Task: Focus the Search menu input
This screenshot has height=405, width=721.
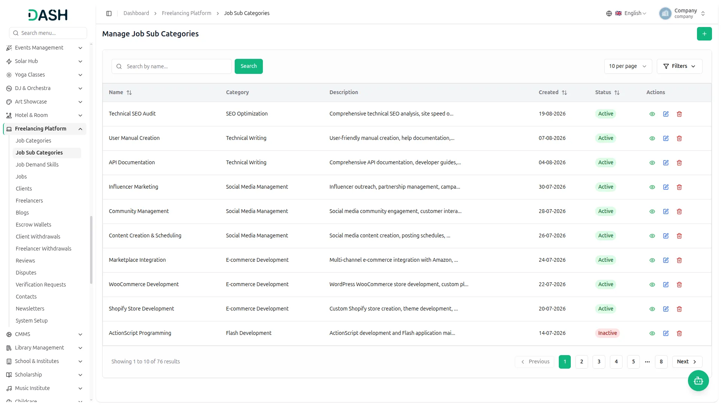Action: pyautogui.click(x=48, y=33)
